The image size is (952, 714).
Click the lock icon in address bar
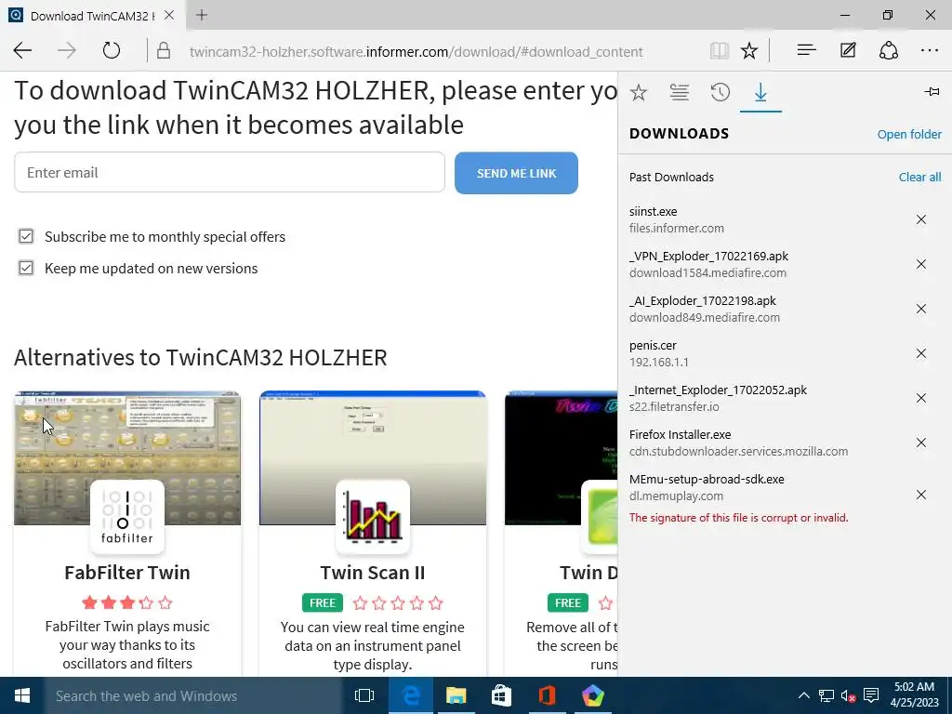click(164, 50)
